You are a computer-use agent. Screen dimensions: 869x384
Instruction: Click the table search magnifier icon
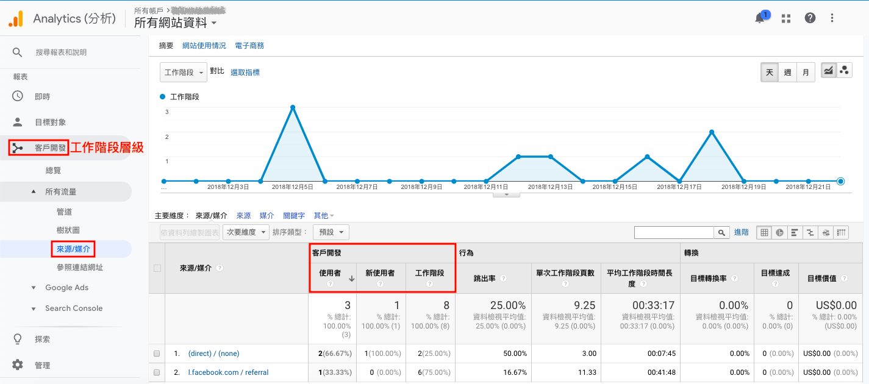click(x=722, y=232)
